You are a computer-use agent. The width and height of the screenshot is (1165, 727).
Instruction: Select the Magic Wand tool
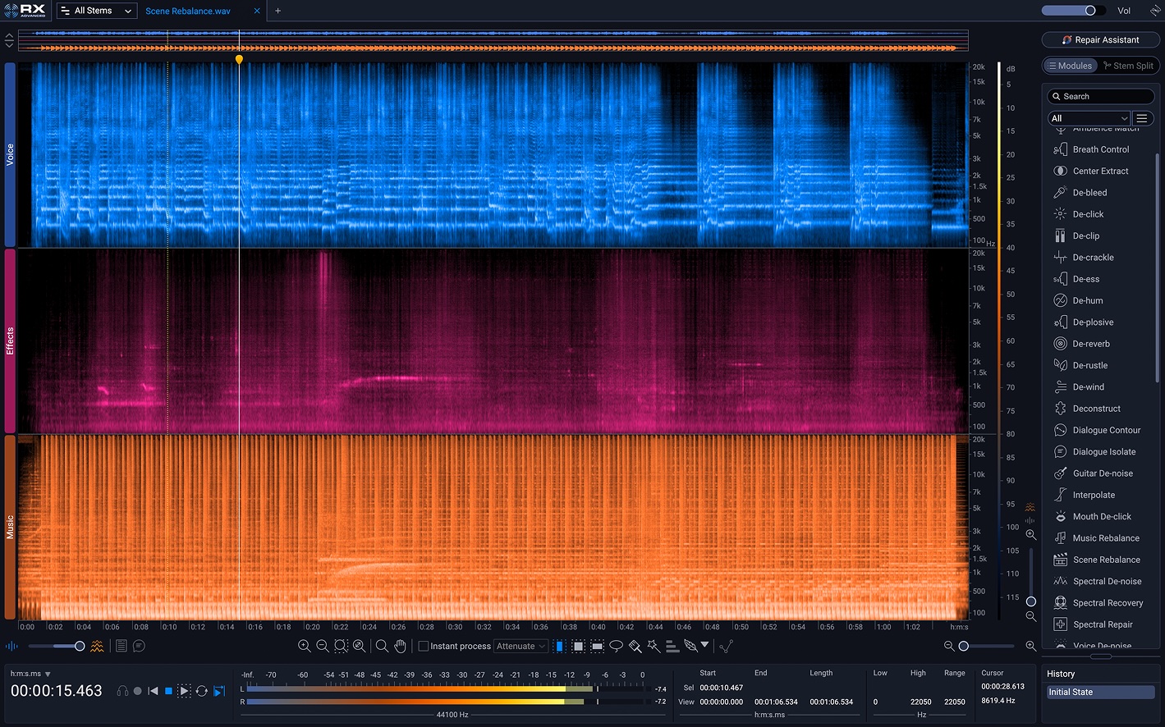pos(654,647)
